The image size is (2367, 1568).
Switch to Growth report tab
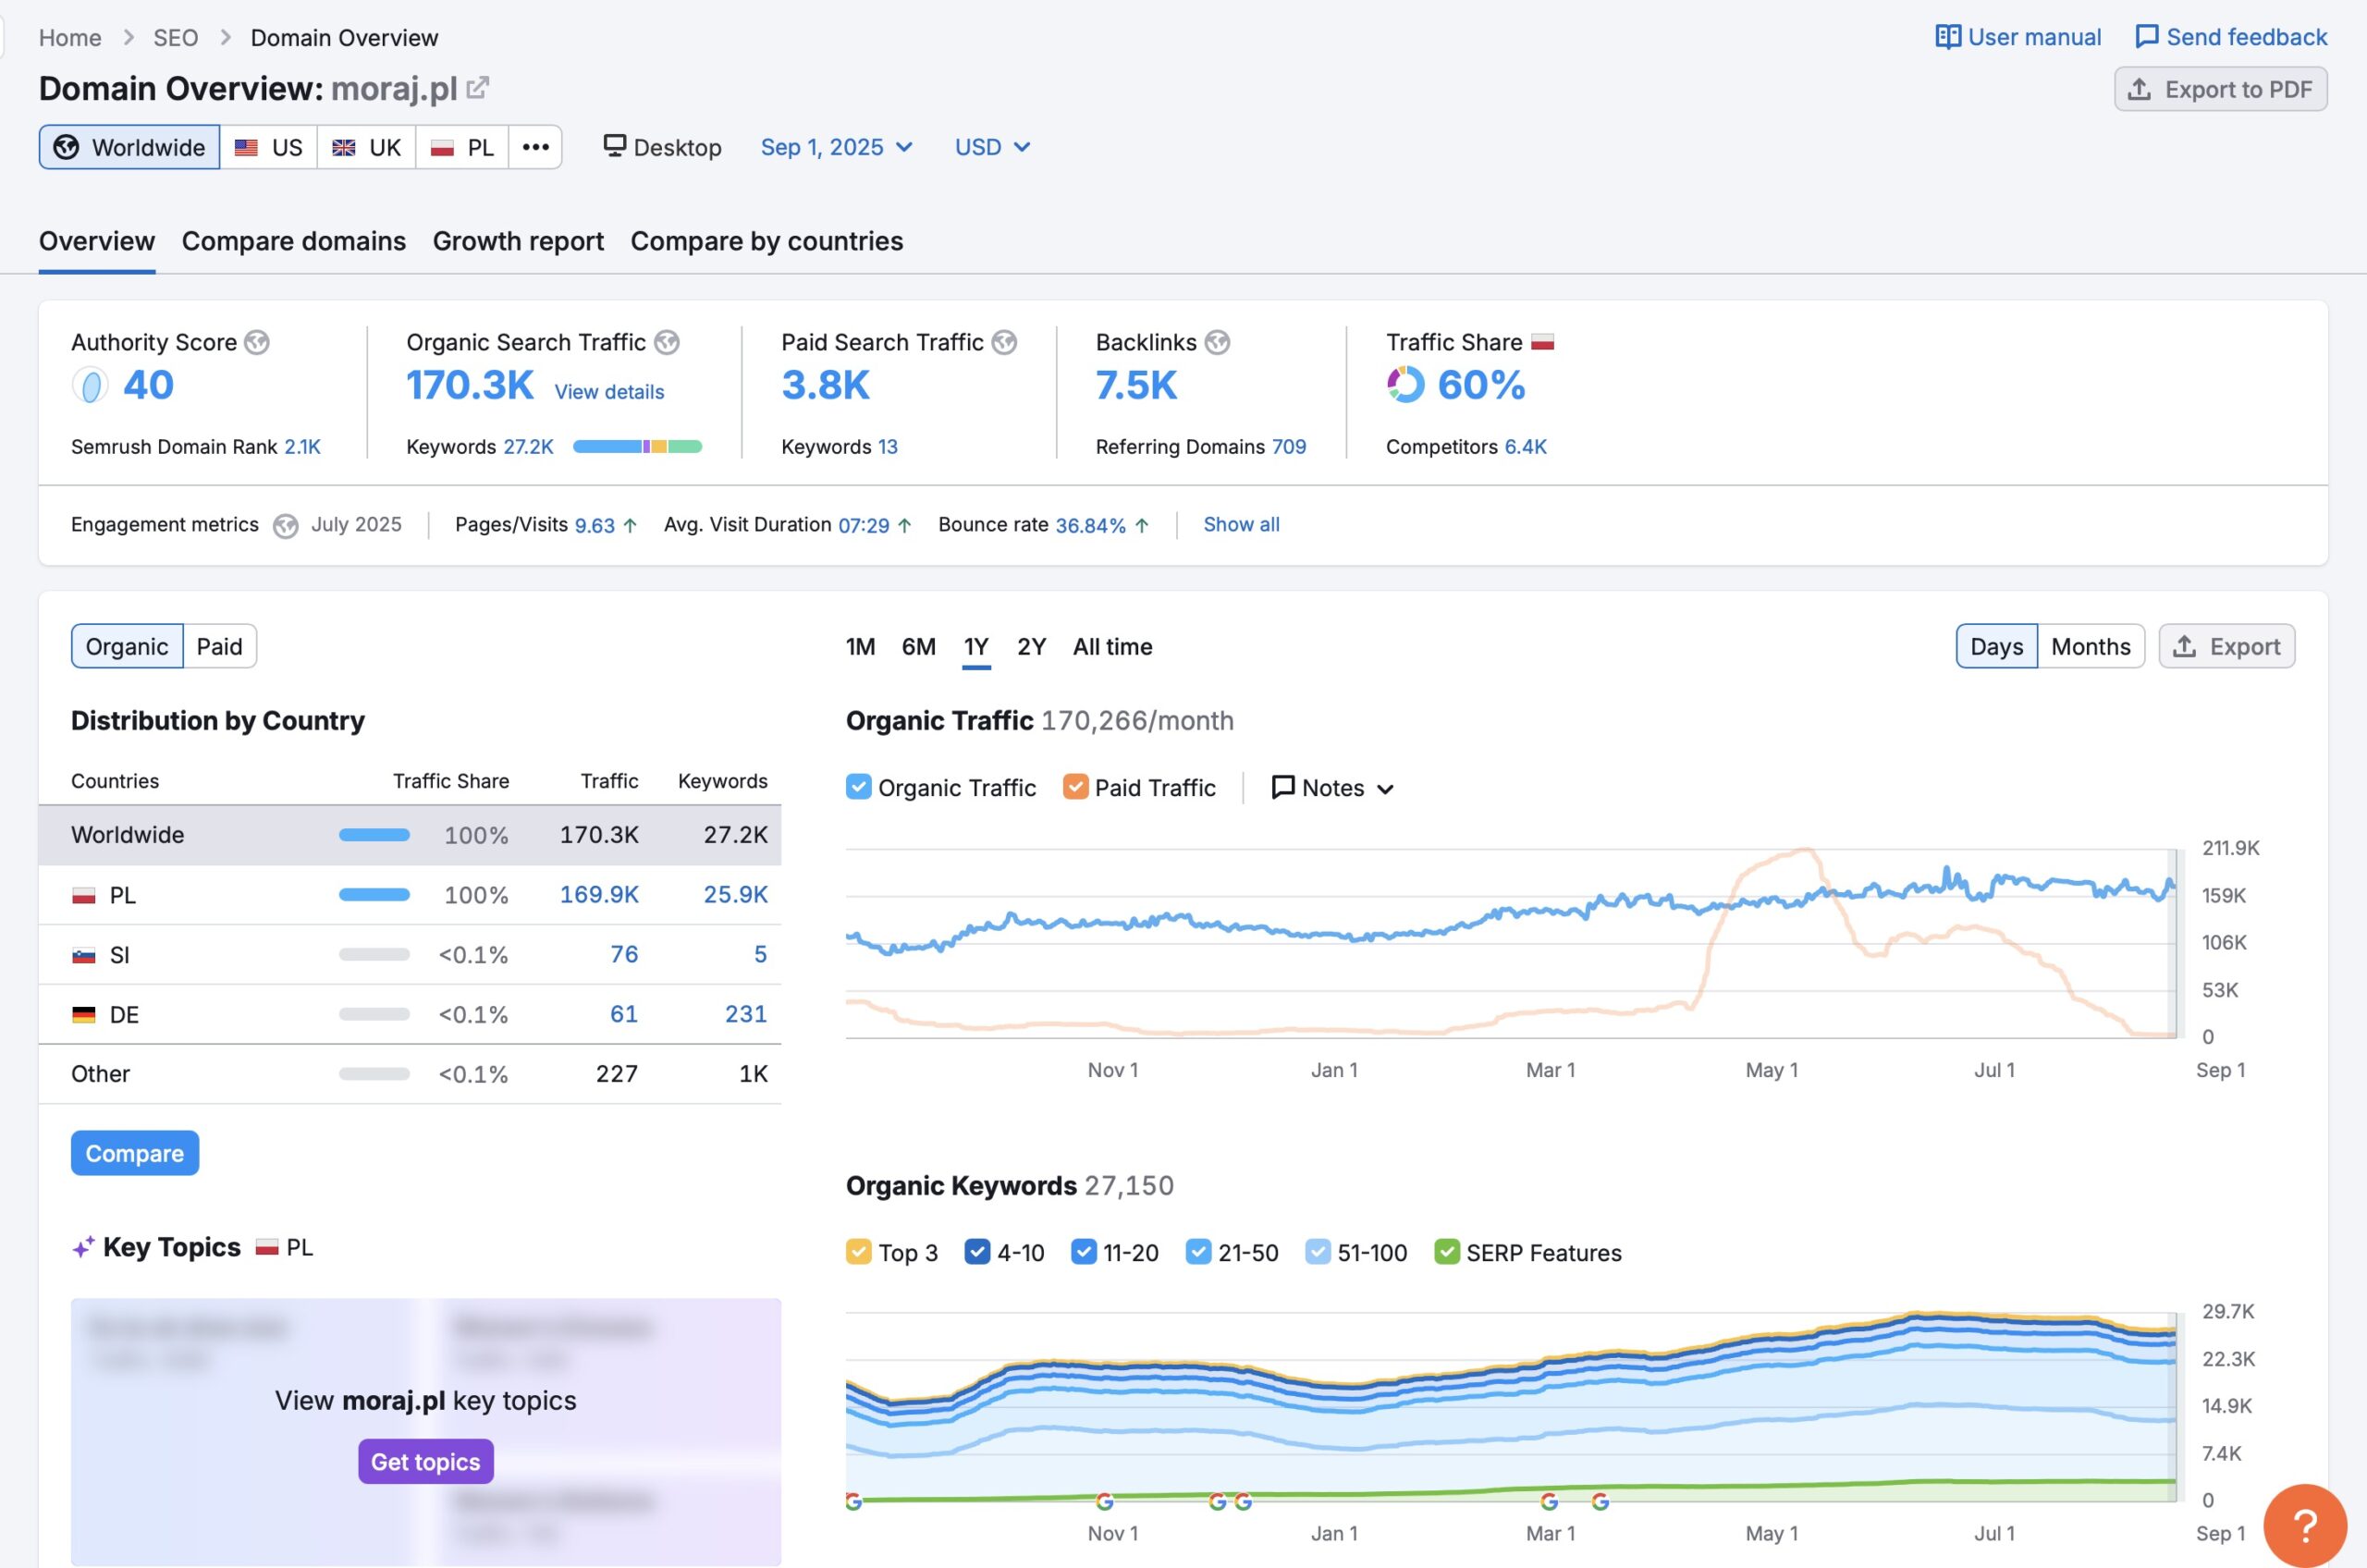point(518,241)
